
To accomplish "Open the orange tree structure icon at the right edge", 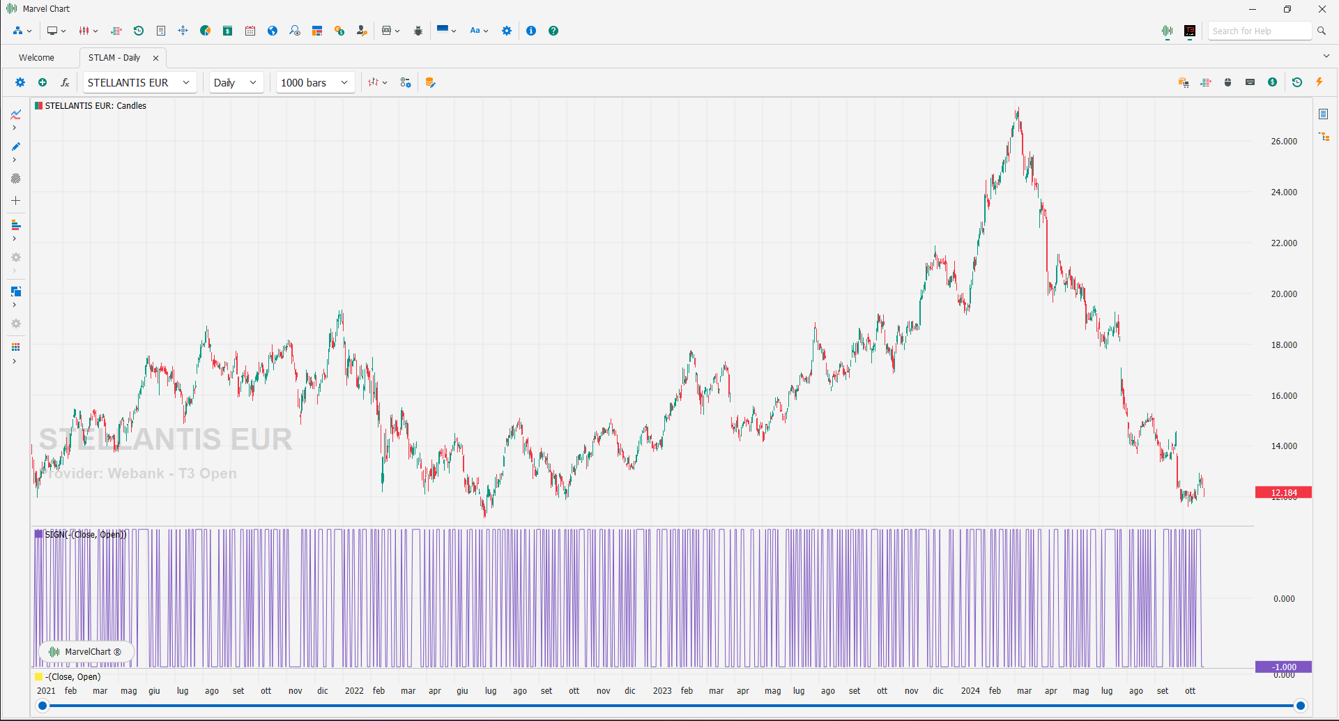I will tap(1324, 137).
